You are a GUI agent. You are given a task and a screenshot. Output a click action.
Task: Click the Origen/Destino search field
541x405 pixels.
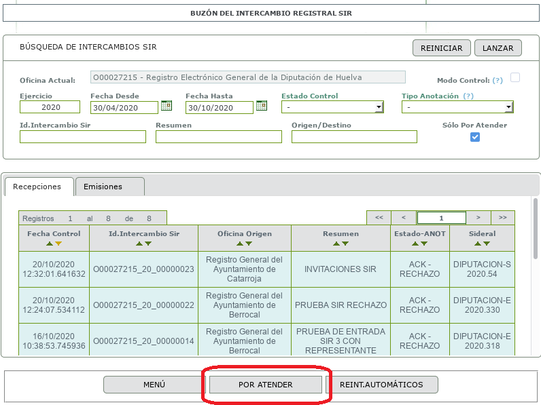pyautogui.click(x=354, y=137)
